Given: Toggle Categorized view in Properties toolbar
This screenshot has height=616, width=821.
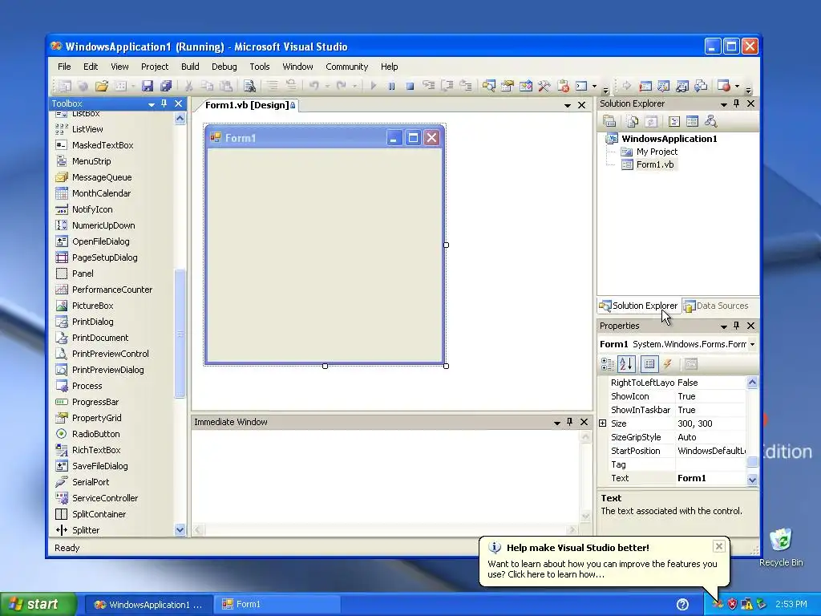Looking at the screenshot, I should tap(608, 364).
